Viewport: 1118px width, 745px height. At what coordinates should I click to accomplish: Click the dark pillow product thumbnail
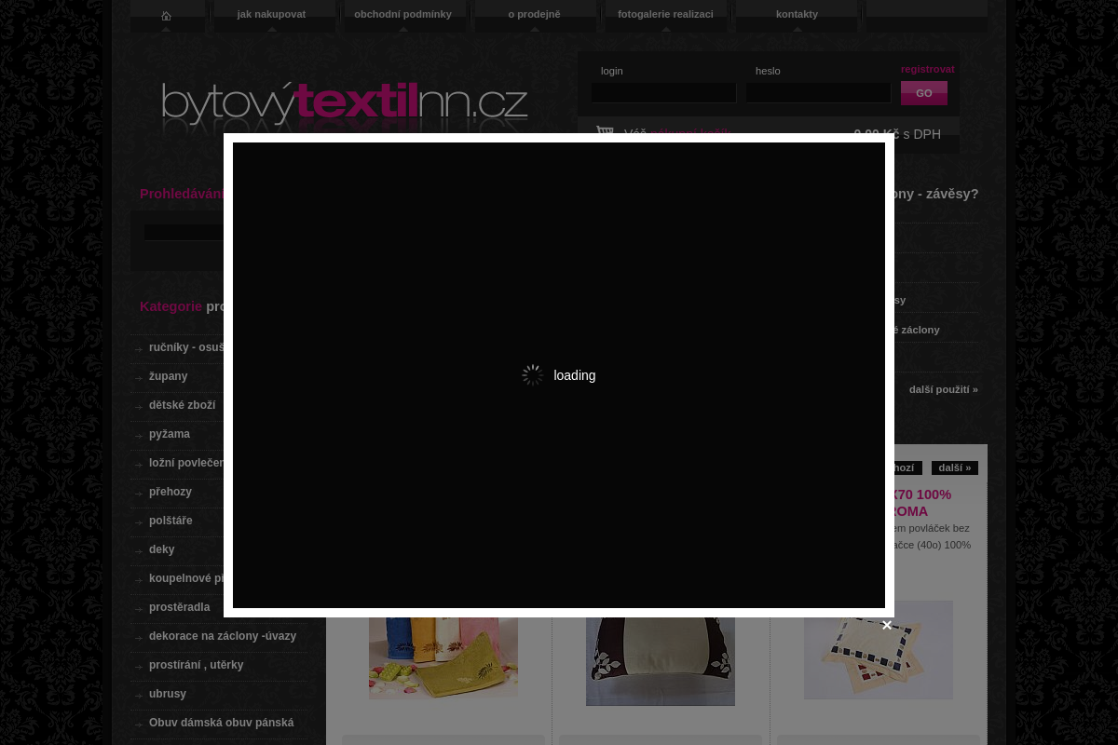tap(661, 660)
